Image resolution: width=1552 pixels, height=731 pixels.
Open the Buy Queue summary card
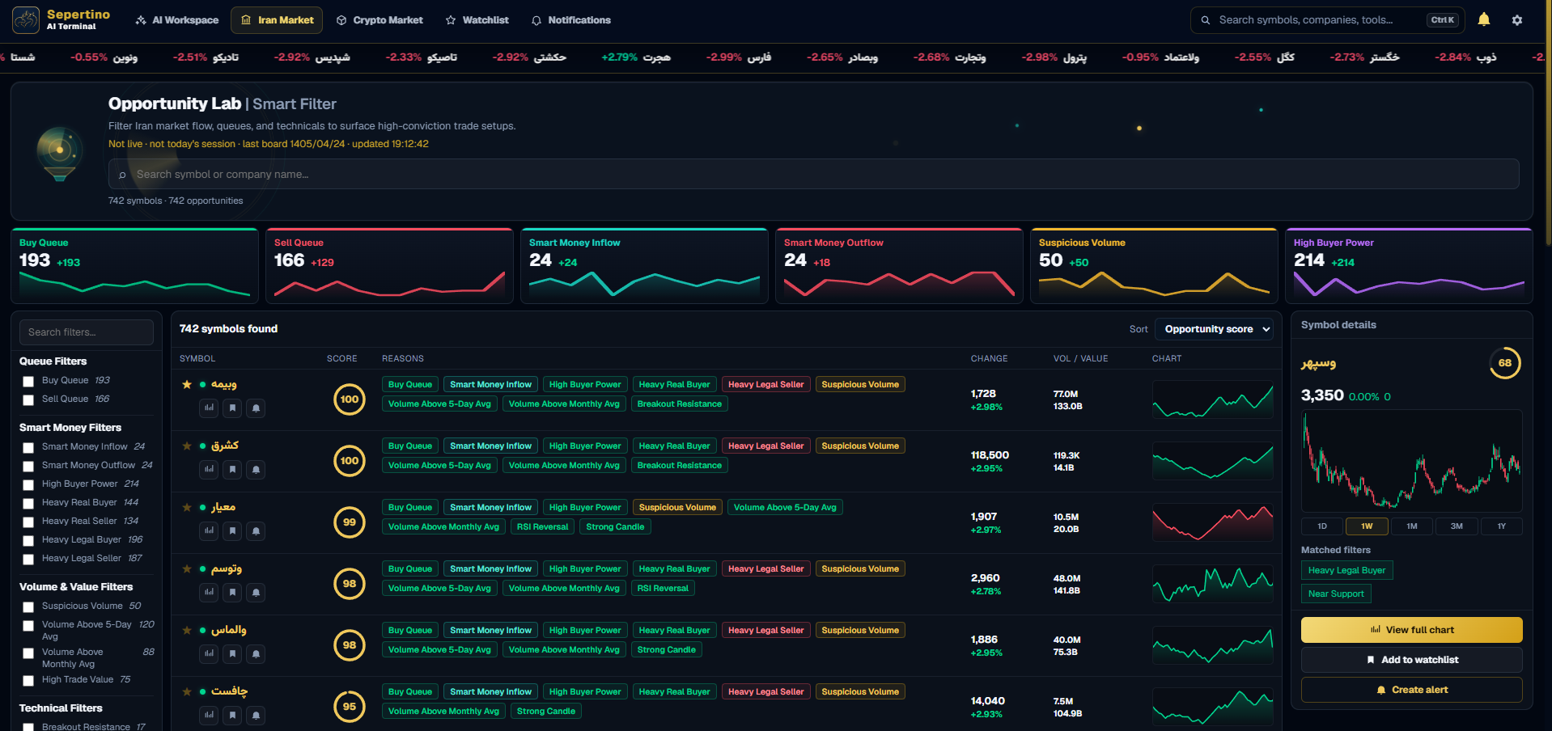[134, 266]
